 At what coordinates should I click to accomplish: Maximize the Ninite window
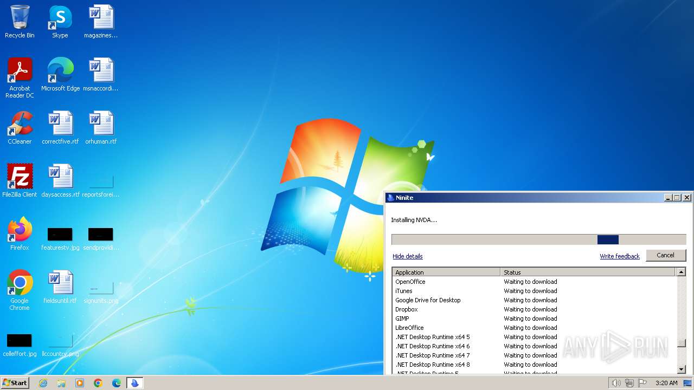click(x=677, y=198)
